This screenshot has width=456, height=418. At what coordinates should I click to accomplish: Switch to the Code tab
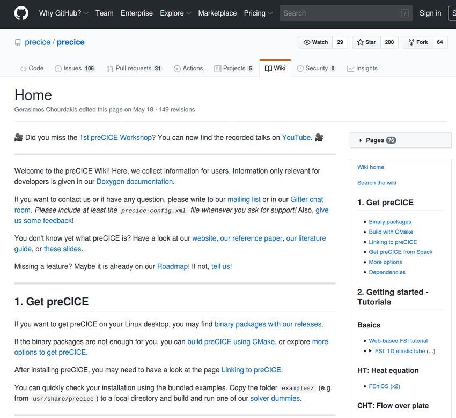coord(32,68)
